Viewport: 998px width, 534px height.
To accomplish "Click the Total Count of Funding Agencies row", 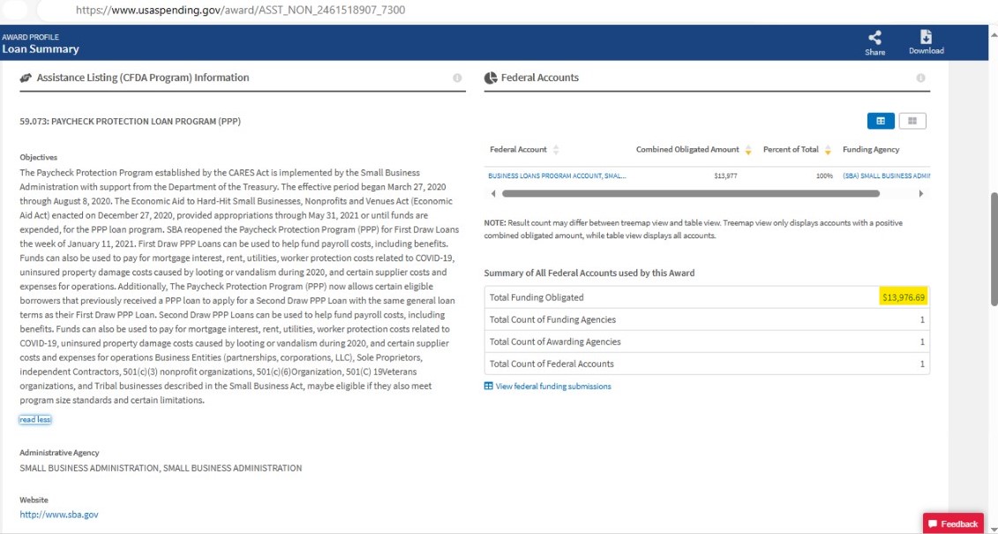I will click(x=707, y=320).
